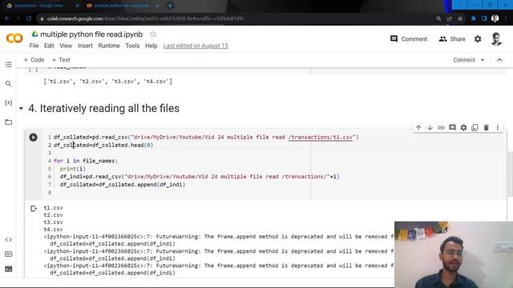This screenshot has height=288, width=513.
Task: Click the Share button
Action: 452,39
